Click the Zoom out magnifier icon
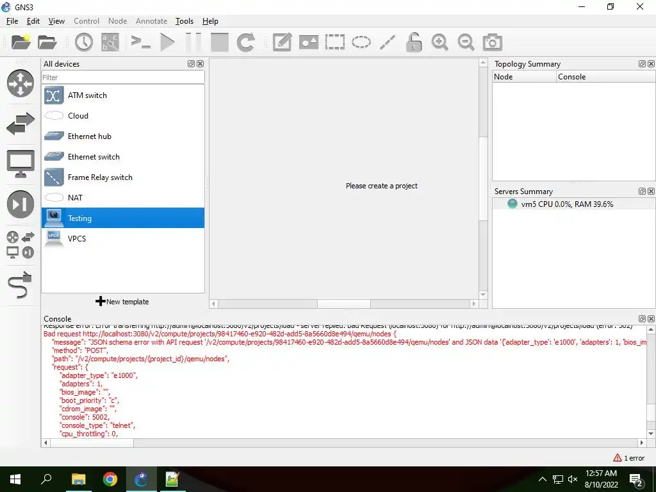The image size is (656, 492). click(466, 42)
